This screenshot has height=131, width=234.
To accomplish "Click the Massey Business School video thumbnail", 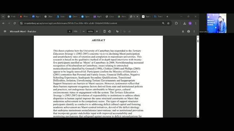I will (216, 23).
